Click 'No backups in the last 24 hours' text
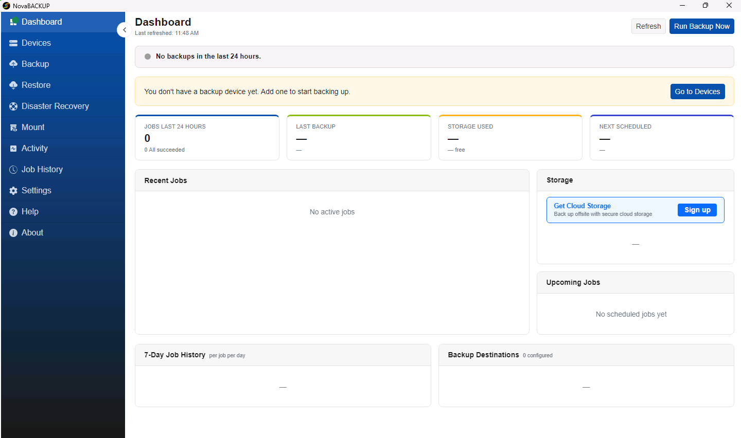741x438 pixels. 208,57
